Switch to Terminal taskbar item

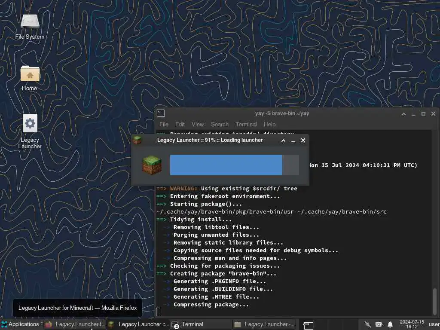click(x=201, y=324)
